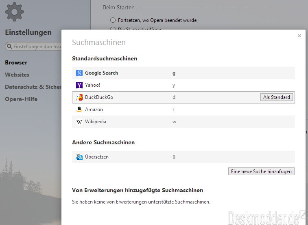Select the Amazon row name
The width and height of the screenshot is (308, 225).
(94, 109)
